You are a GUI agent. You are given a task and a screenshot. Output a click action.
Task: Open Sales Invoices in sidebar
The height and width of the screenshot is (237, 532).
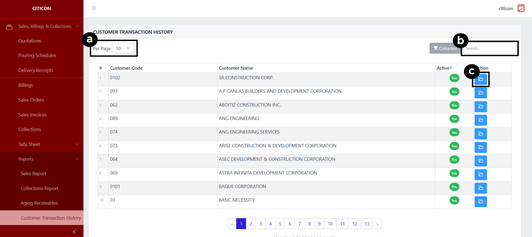pos(32,115)
